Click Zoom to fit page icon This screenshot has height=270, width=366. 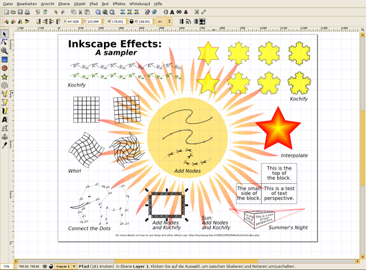point(112,12)
